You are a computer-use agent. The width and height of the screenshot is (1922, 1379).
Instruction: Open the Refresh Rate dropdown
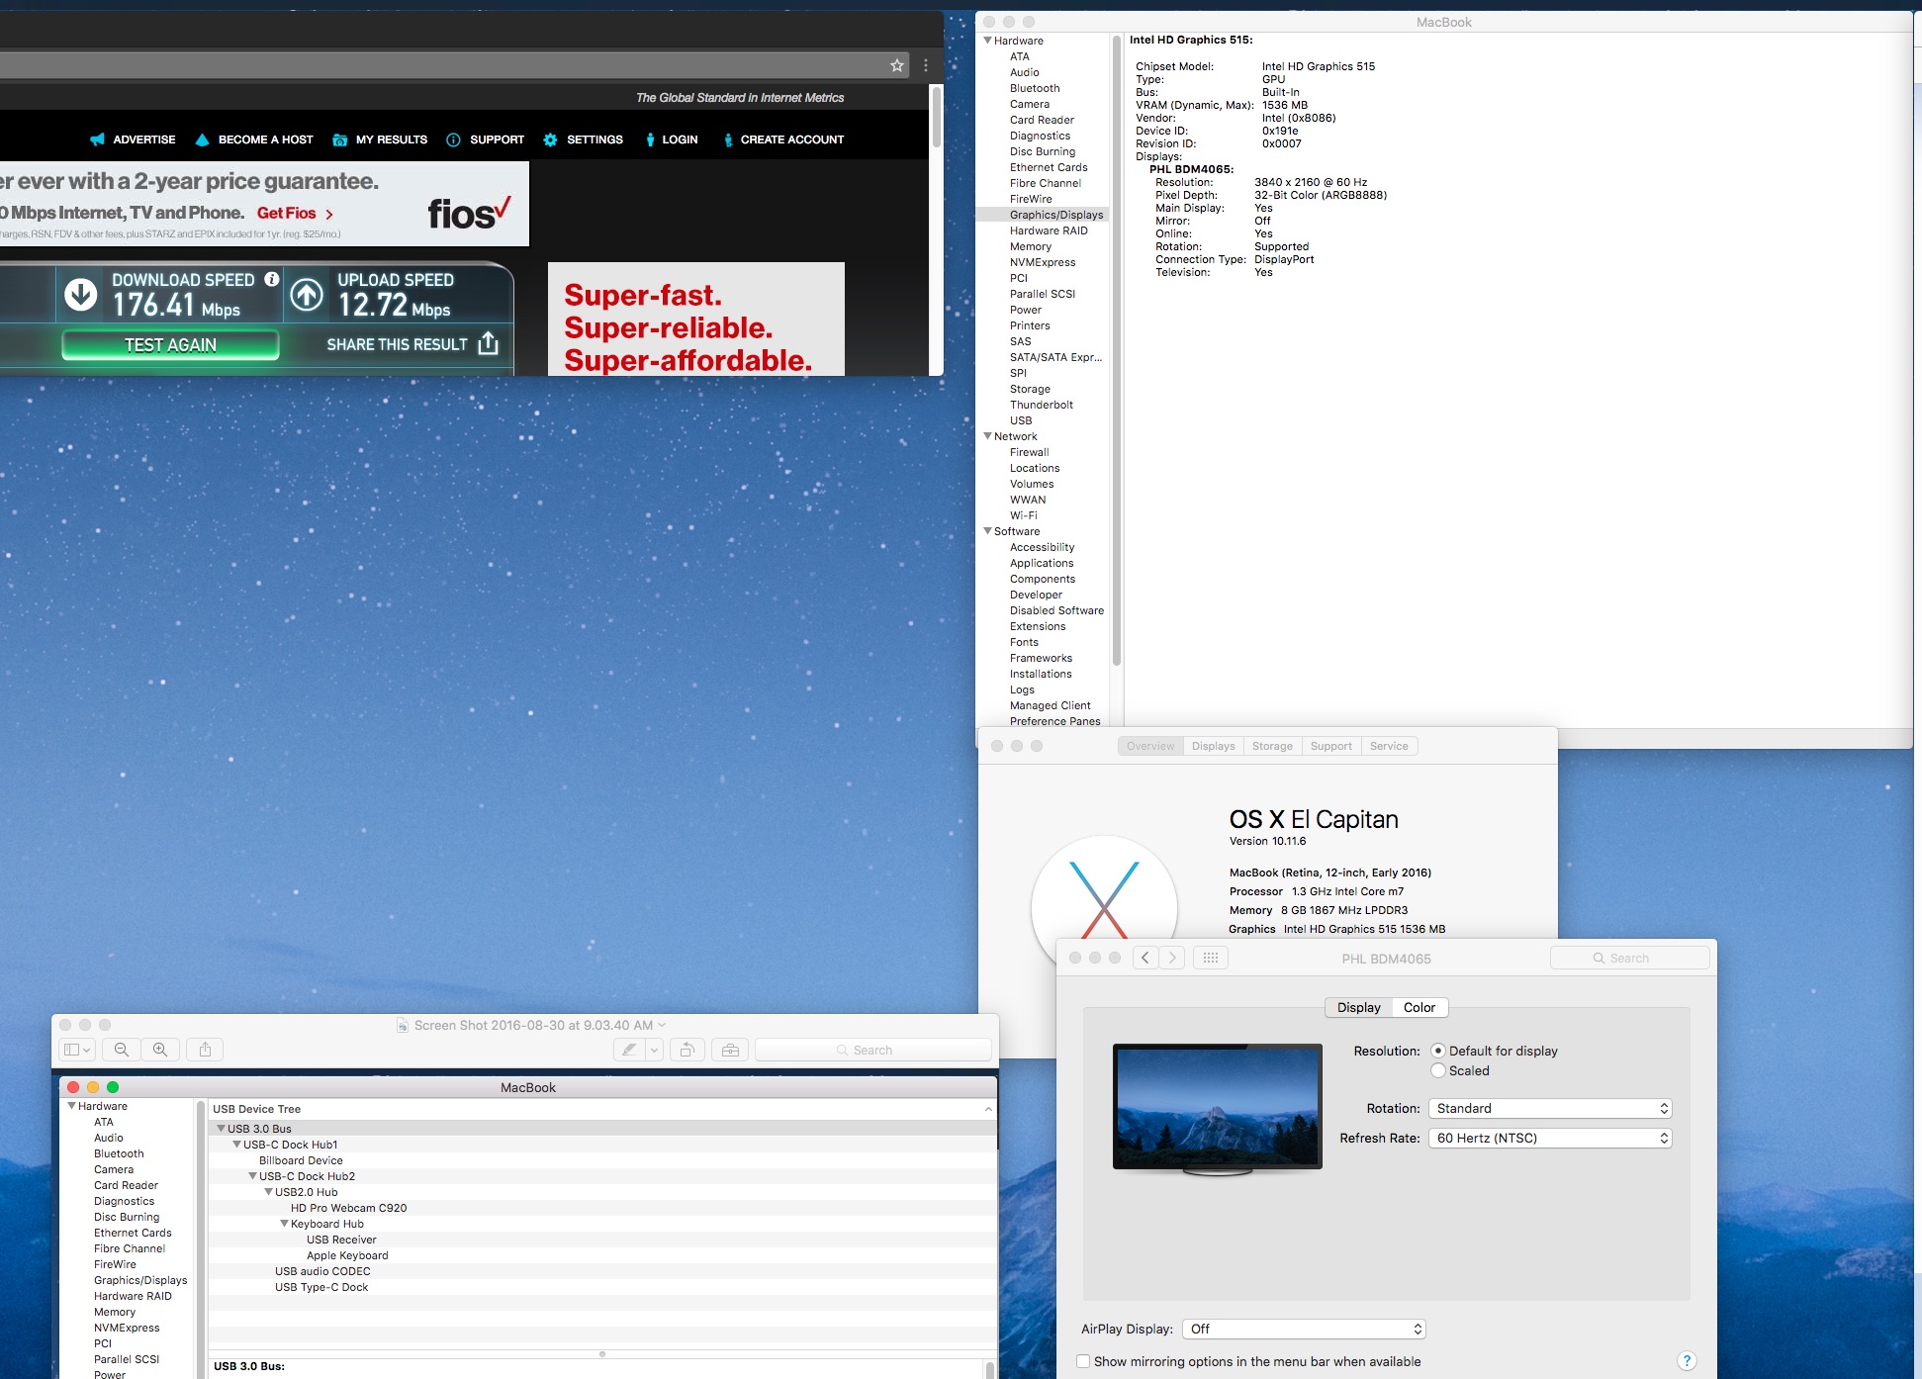click(x=1550, y=1138)
